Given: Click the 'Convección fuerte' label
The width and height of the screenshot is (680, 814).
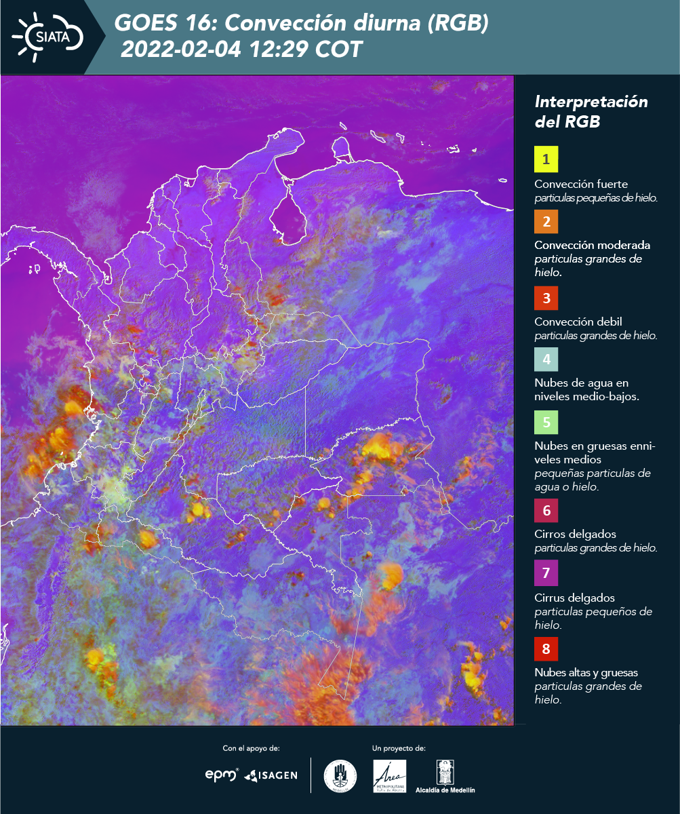Looking at the screenshot, I should pyautogui.click(x=581, y=185).
